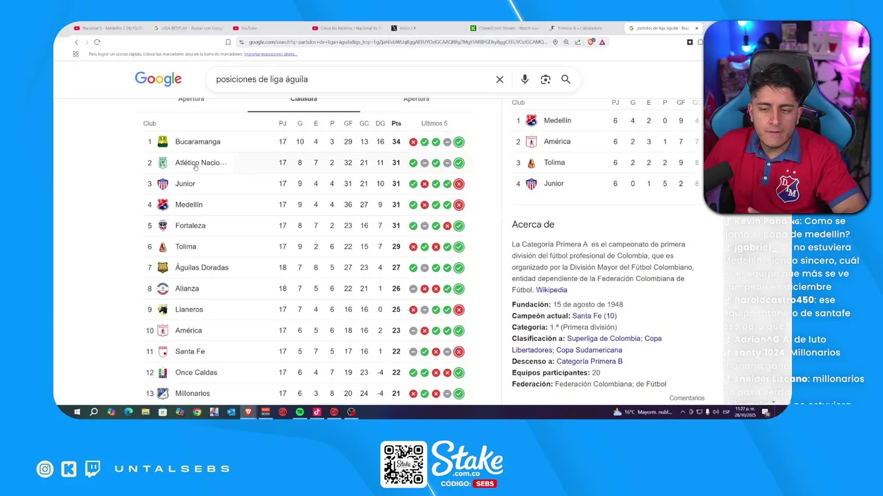Switch to the 'LIGA BETPLAY' Google tab
The height and width of the screenshot is (496, 883).
188,28
